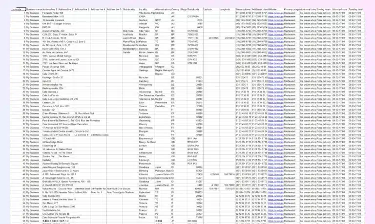Click locality cell 'Quebec'

pyautogui.click(x=143, y=59)
